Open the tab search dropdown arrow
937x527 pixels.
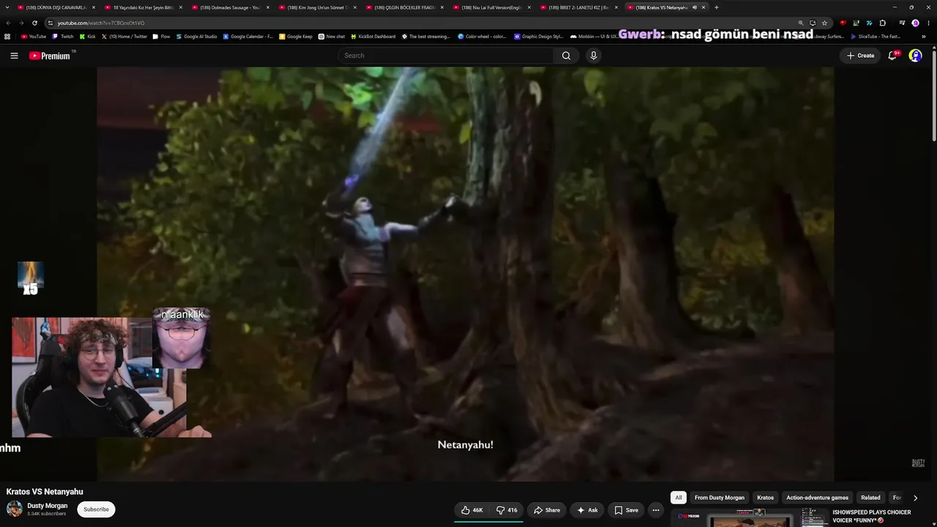[x=7, y=7]
